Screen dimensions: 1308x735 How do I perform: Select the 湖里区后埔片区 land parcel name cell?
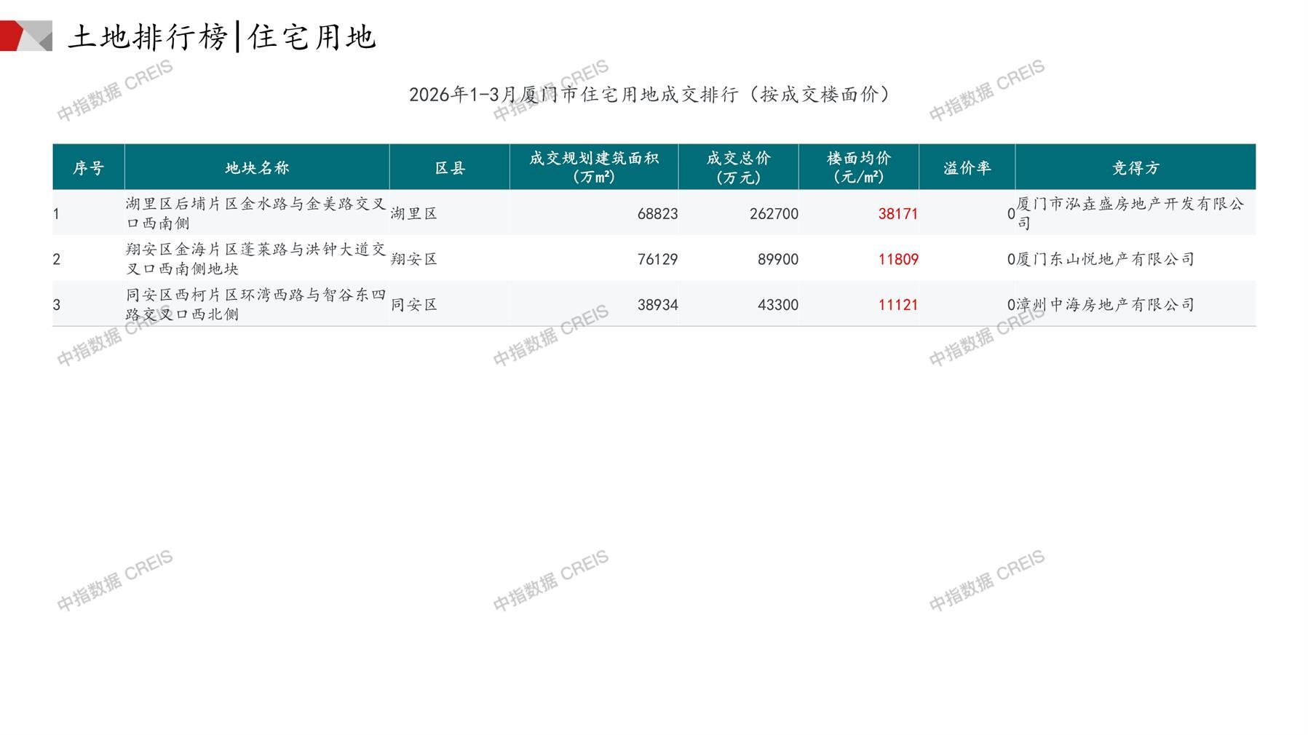pos(255,213)
